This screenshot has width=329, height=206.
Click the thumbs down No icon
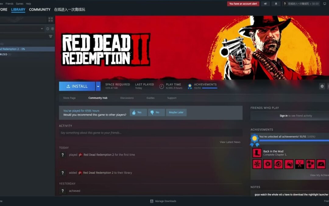point(152,112)
